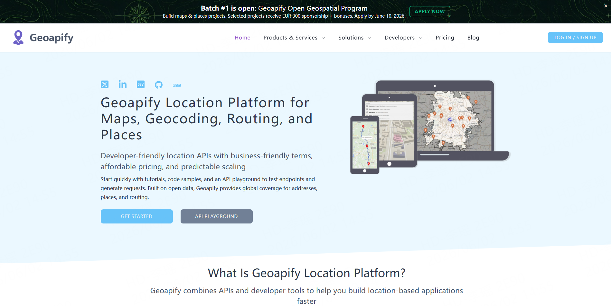Click the 'Build maps & places projects' banner text

coord(284,16)
